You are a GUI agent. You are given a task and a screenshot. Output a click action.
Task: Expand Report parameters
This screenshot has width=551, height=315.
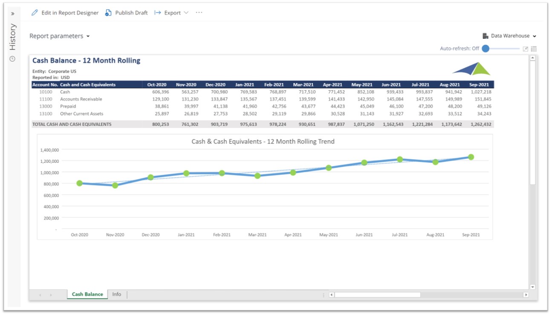(x=59, y=36)
